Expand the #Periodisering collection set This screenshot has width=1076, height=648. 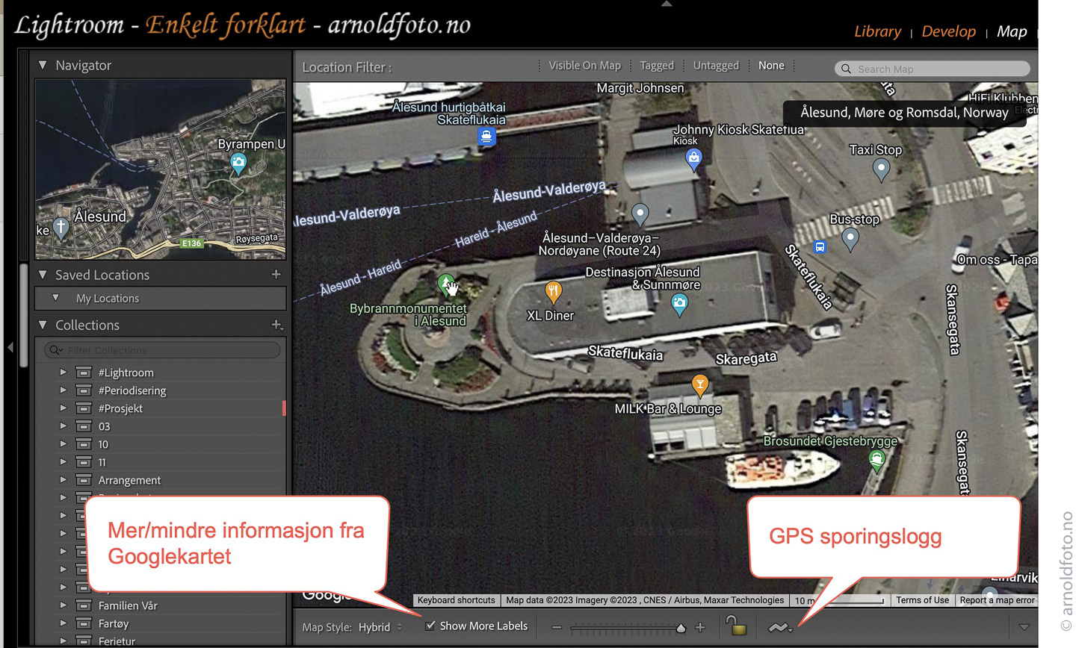tap(64, 390)
